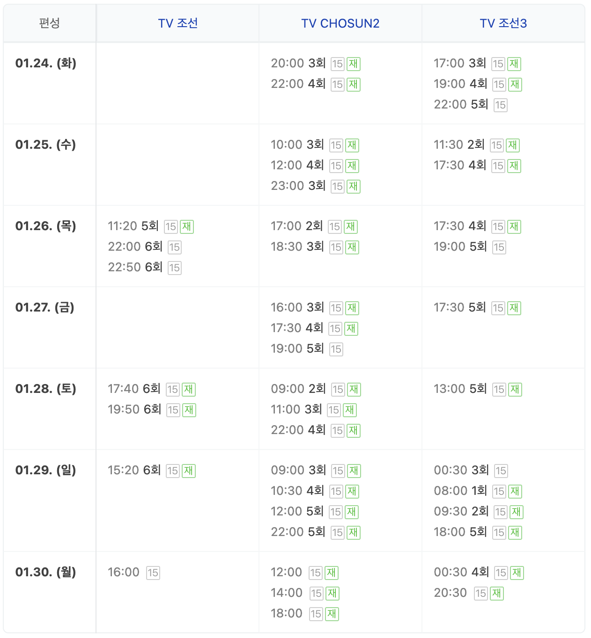The image size is (591, 638).
Task: Click 15 rating icon beside 19:00 5회 on 01.27
Action: click(x=336, y=349)
